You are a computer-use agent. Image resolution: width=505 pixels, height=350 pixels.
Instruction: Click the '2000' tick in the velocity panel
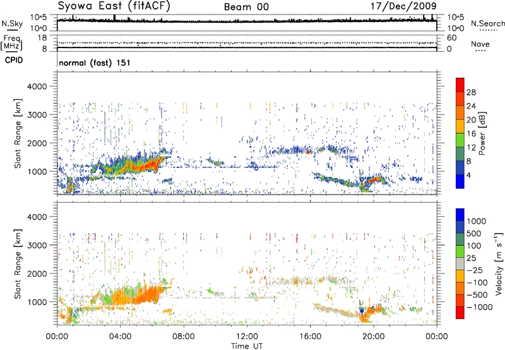37,274
